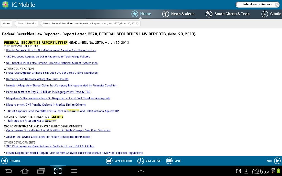Open the menu lines icon in navigation bar
This screenshot has width=282, height=176.
74,171
